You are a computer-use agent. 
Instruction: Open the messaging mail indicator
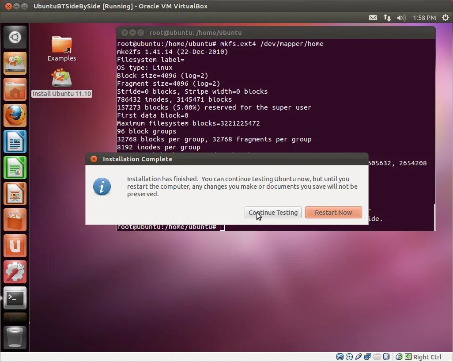tap(373, 18)
